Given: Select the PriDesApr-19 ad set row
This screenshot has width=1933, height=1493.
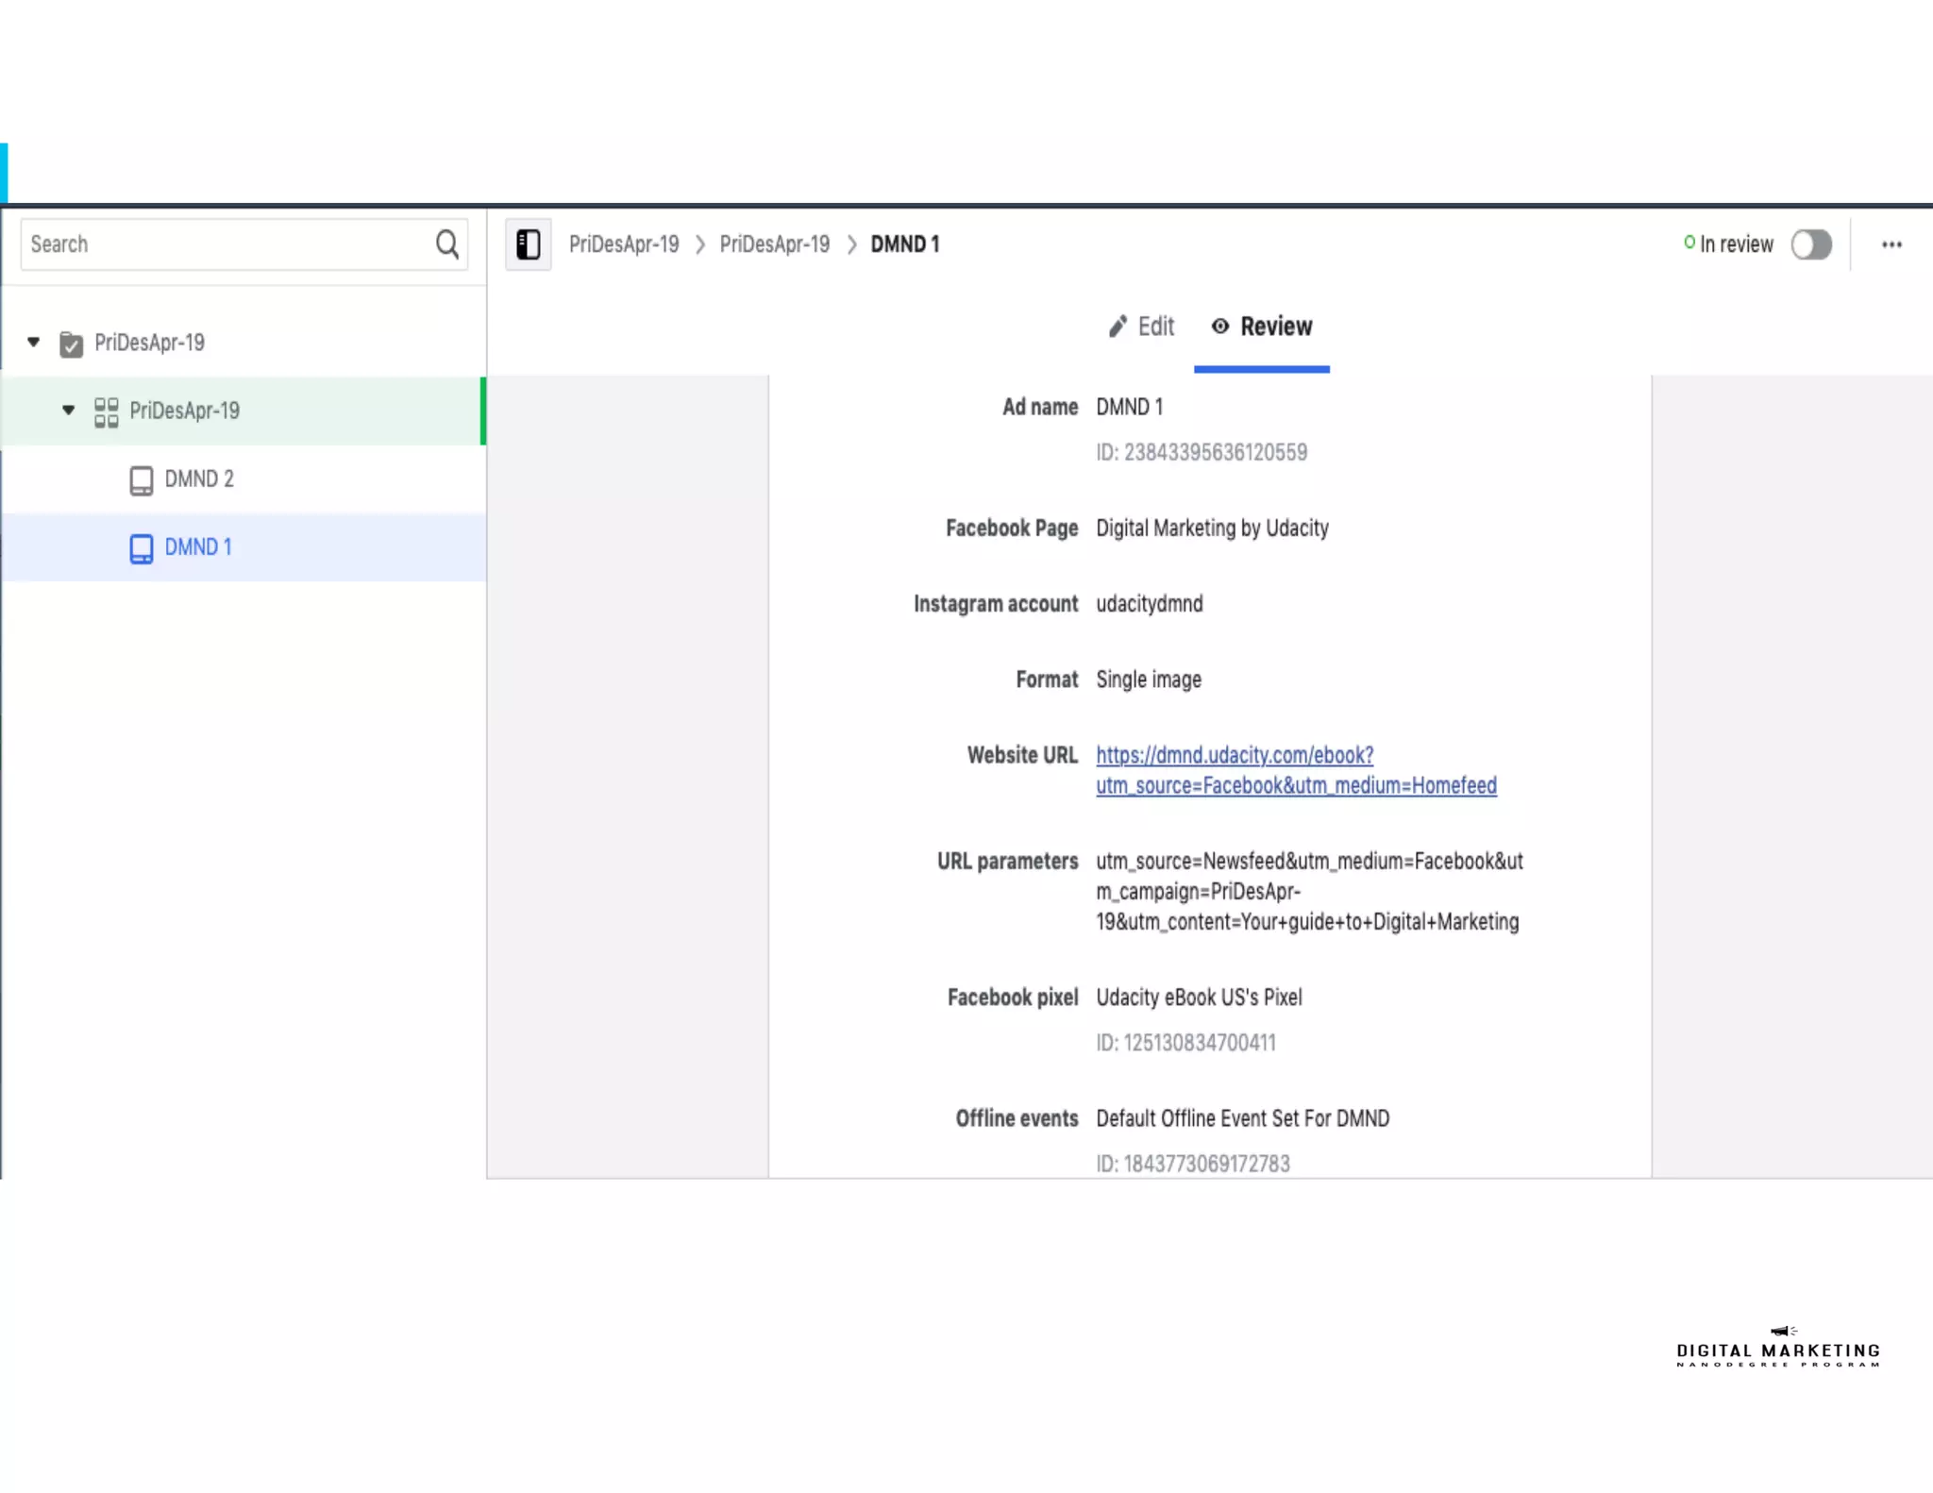Looking at the screenshot, I should tap(185, 411).
